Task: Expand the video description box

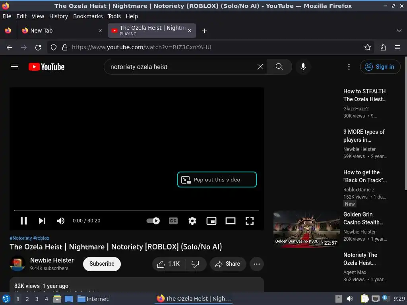Action: click(137, 285)
